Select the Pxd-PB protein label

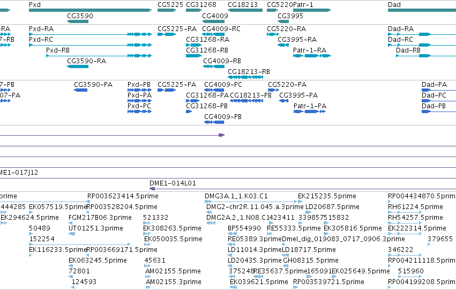pyautogui.click(x=139, y=85)
